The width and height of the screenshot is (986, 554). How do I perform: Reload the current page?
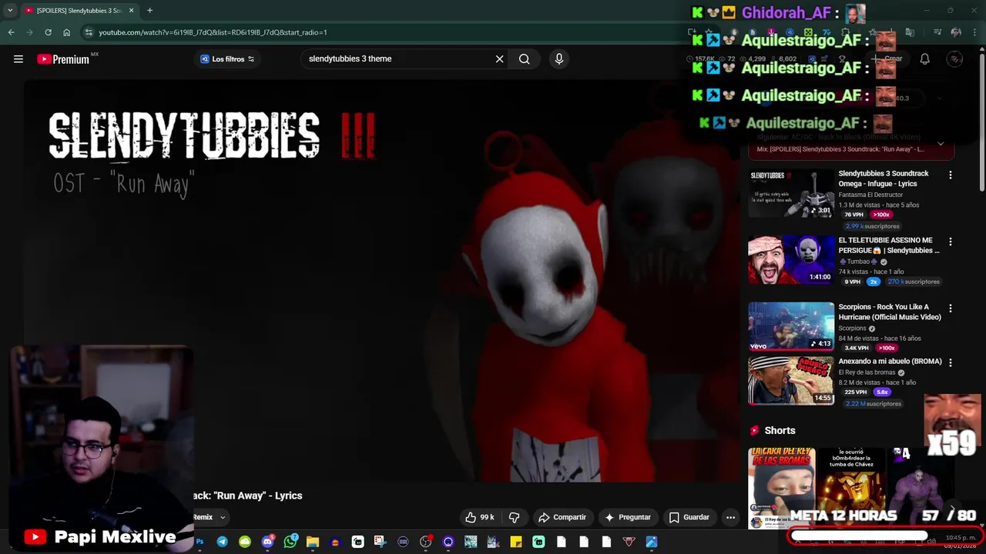point(48,32)
